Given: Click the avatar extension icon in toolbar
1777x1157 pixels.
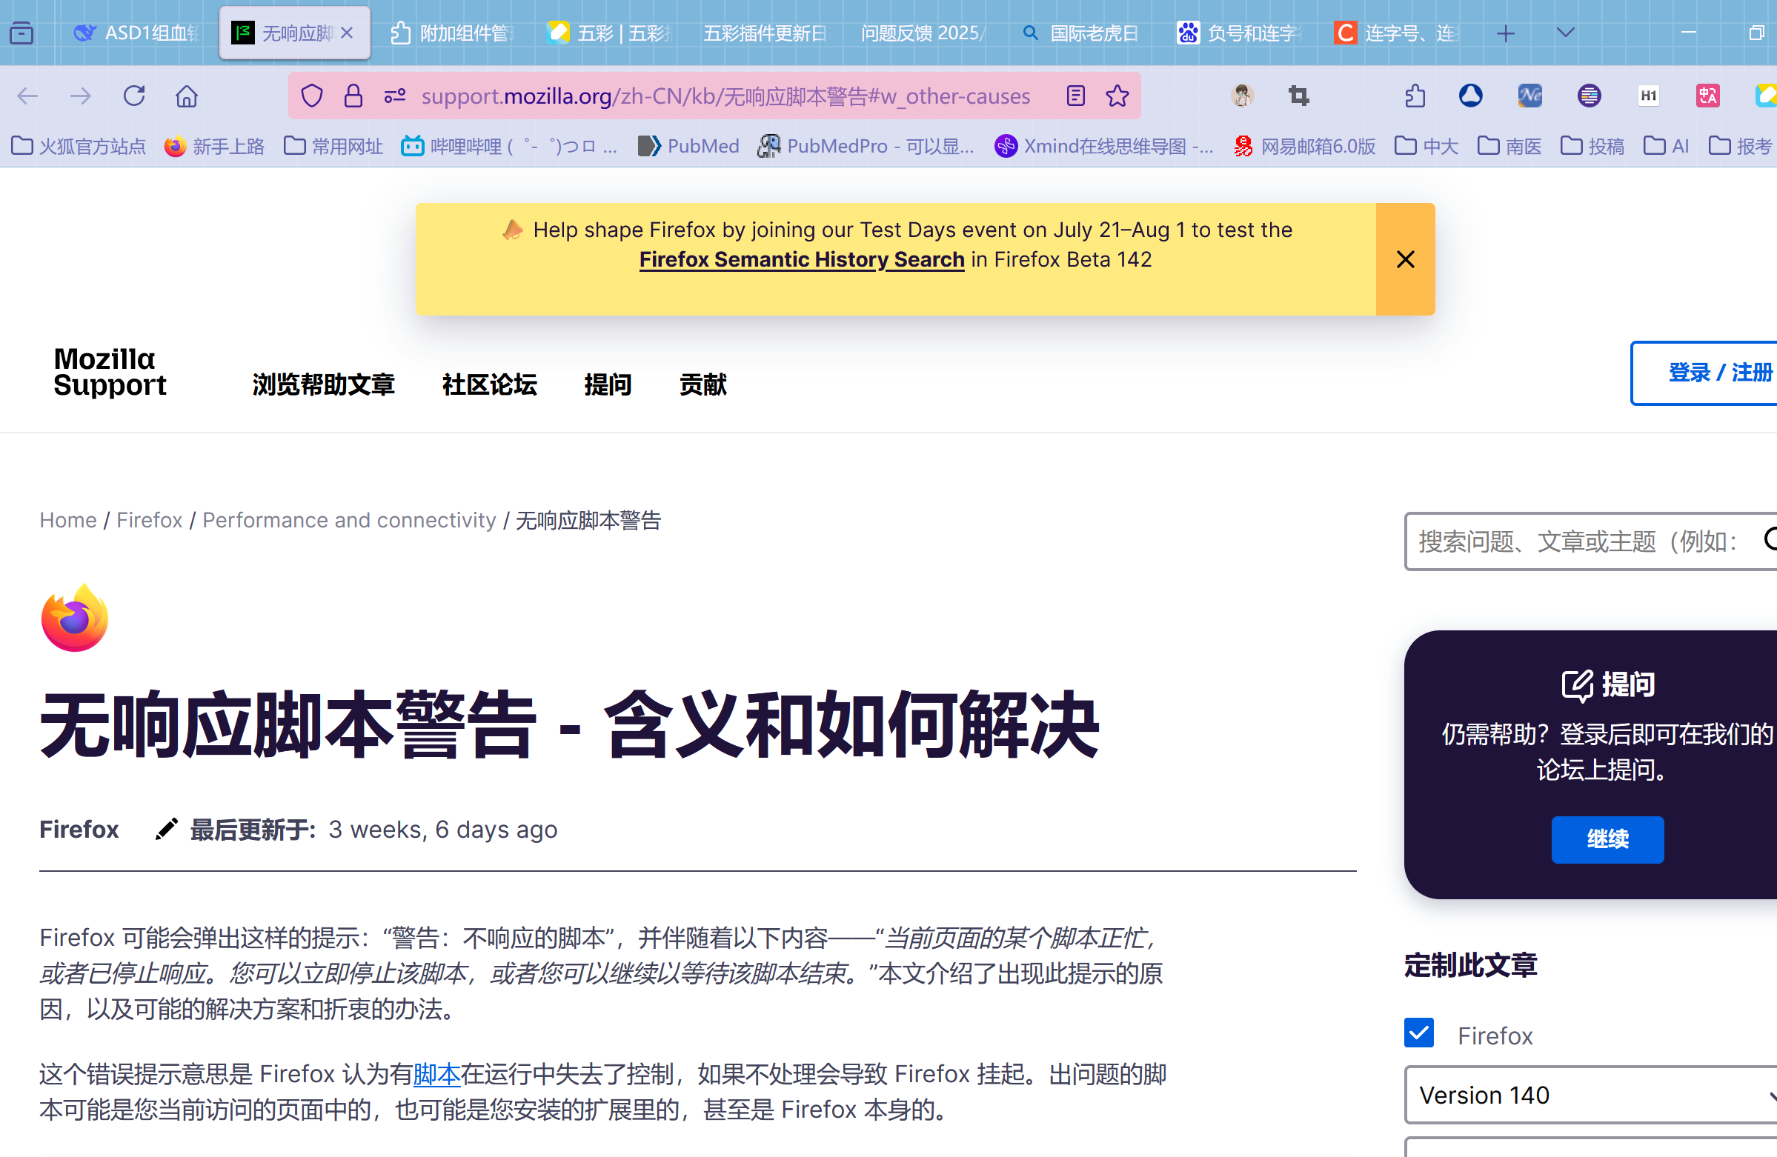Looking at the screenshot, I should 1243,96.
